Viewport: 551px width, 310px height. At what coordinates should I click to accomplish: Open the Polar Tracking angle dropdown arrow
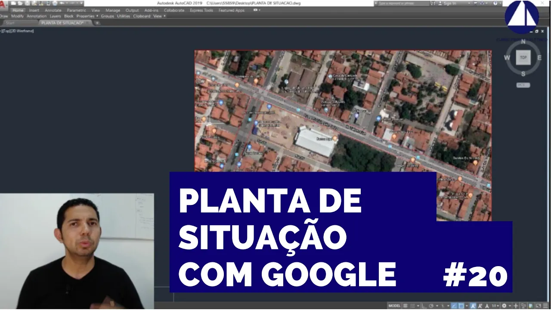[437, 306]
